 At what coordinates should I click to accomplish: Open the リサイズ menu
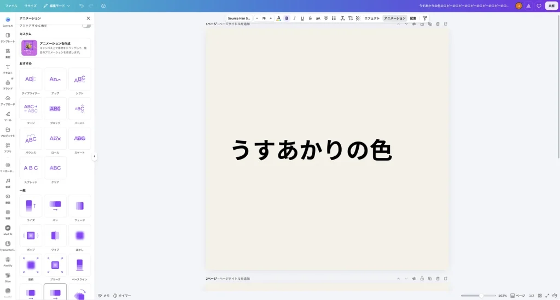(31, 5)
